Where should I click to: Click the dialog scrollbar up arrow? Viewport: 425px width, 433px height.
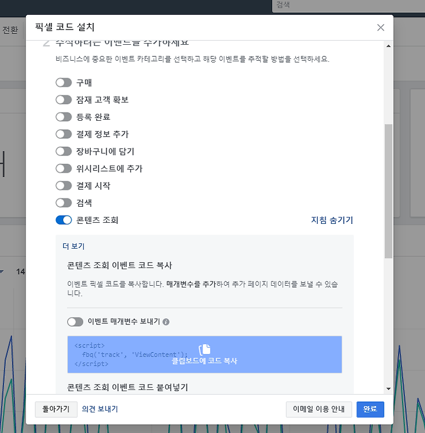pos(388,46)
